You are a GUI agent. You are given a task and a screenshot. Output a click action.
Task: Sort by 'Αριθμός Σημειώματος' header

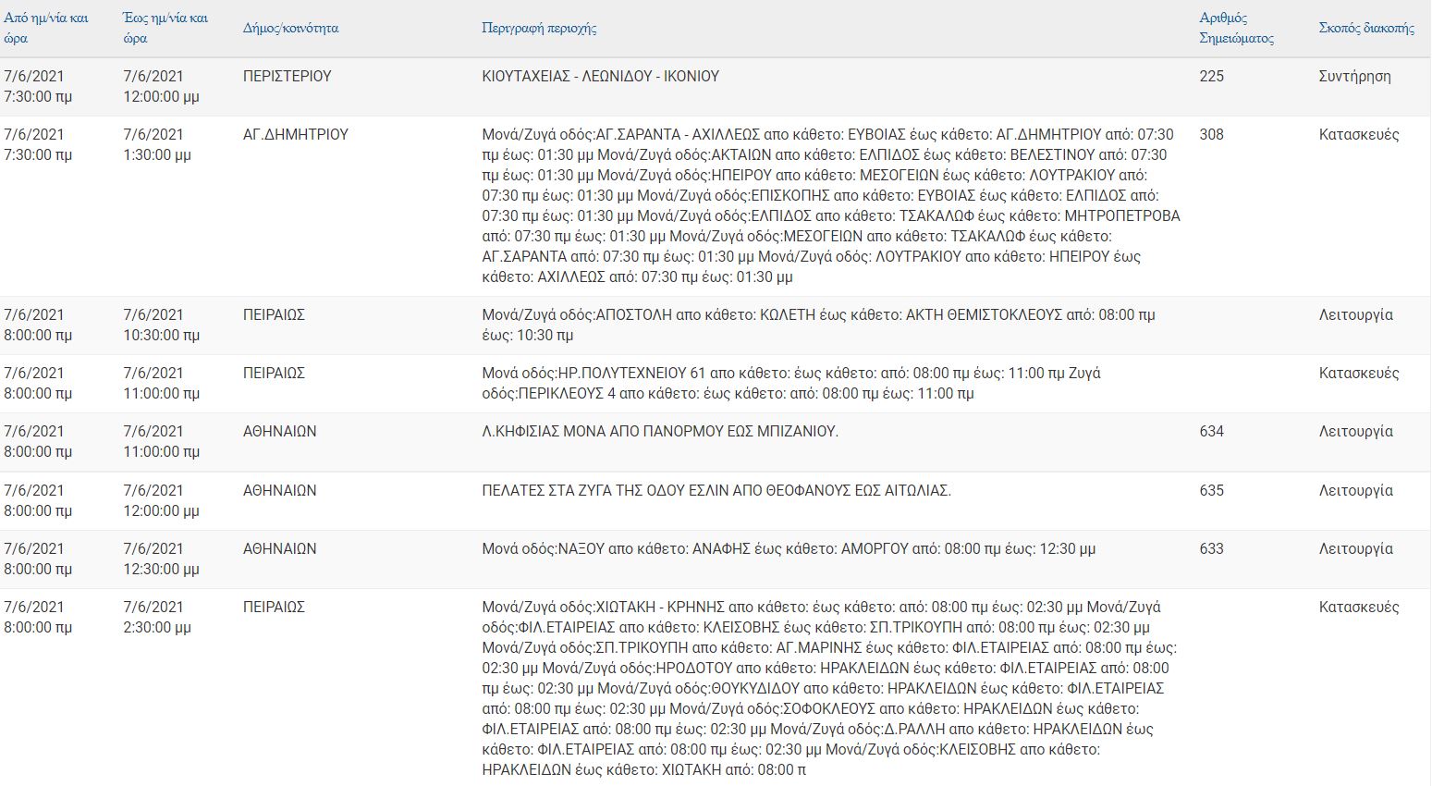tap(1236, 28)
